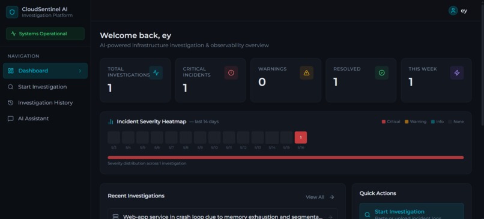Click the chat bubble icon for AI Assistant

10,118
